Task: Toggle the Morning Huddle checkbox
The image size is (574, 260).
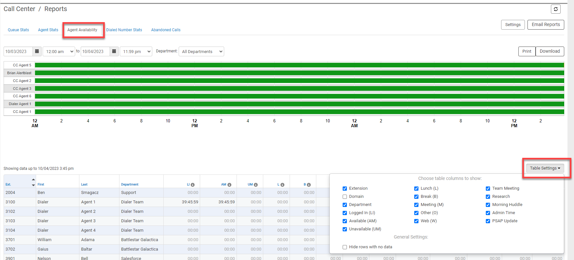Action: 488,205
